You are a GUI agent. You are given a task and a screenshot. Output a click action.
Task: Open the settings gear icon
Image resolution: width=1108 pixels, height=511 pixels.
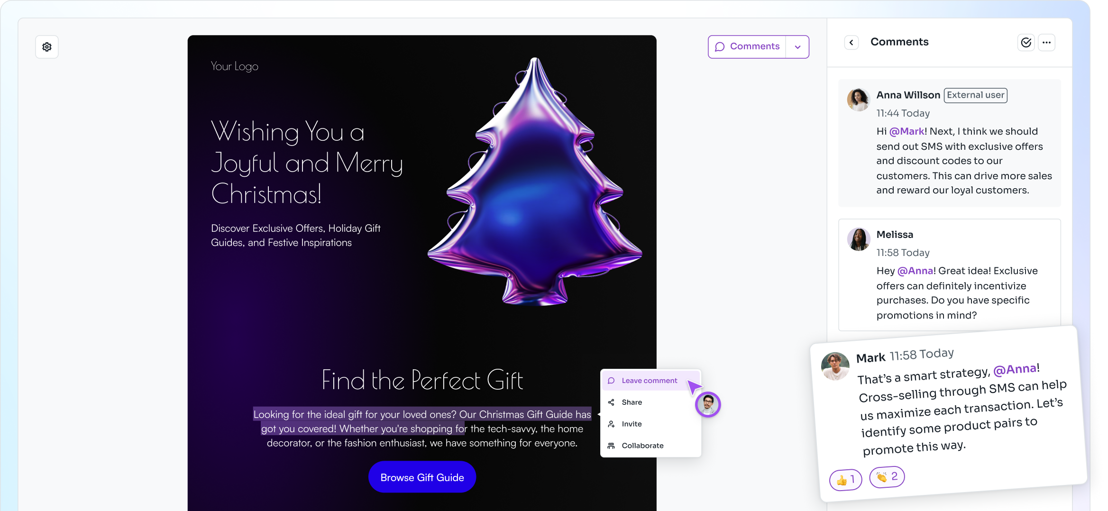pyautogui.click(x=47, y=47)
